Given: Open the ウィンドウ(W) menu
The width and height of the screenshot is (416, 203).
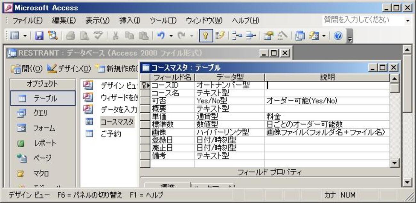Looking at the screenshot, I should coord(204,20).
